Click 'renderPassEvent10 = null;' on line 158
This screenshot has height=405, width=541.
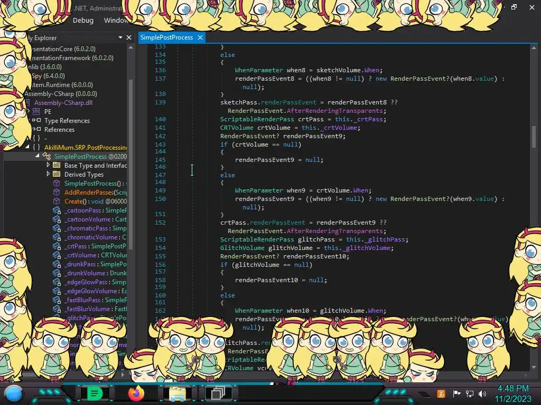[281, 280]
